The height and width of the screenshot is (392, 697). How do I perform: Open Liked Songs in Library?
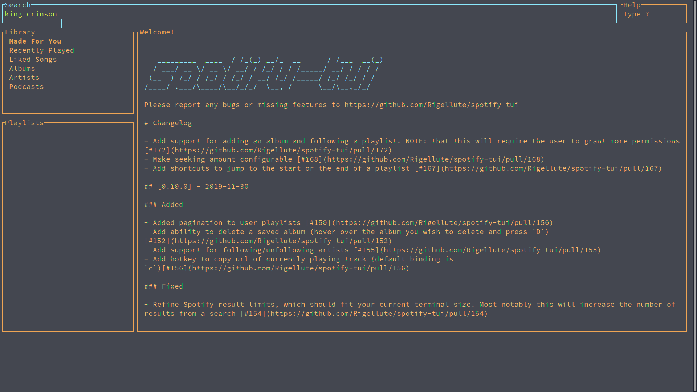(x=33, y=60)
